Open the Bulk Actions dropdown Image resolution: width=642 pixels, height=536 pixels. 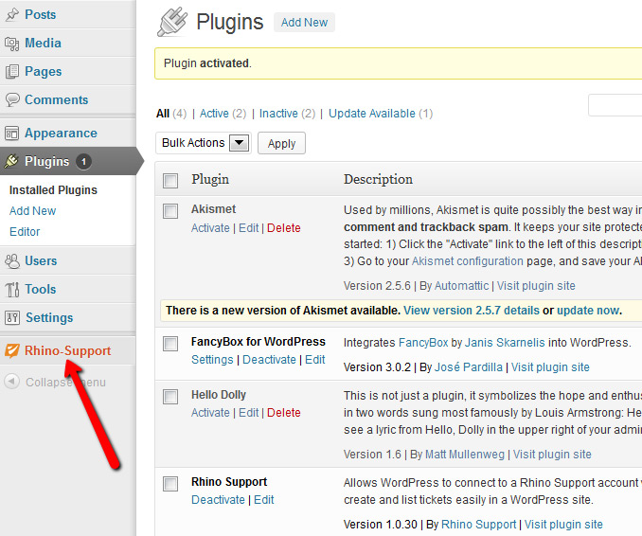pyautogui.click(x=203, y=143)
